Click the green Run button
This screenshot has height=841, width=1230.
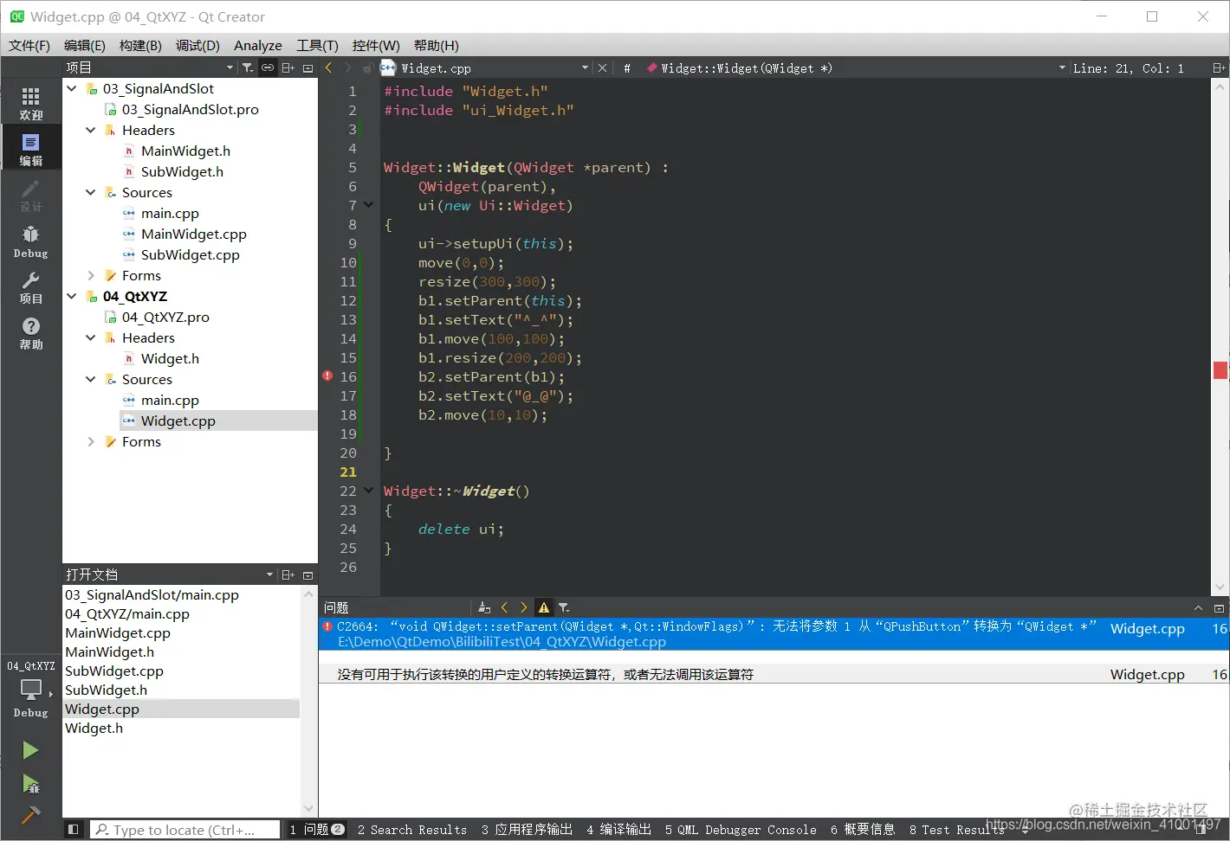point(30,750)
